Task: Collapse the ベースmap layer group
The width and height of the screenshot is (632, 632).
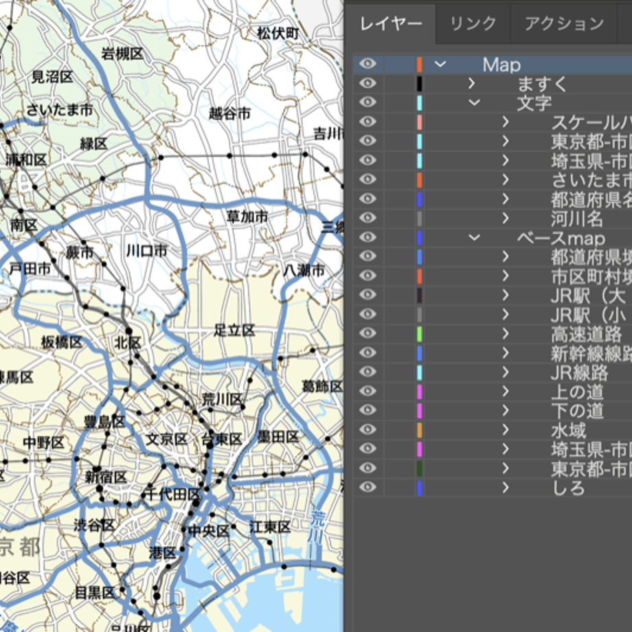Action: pyautogui.click(x=475, y=238)
